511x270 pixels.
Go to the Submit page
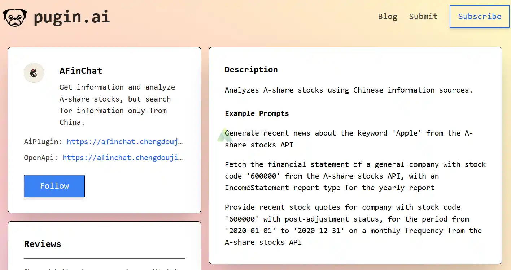pos(423,17)
